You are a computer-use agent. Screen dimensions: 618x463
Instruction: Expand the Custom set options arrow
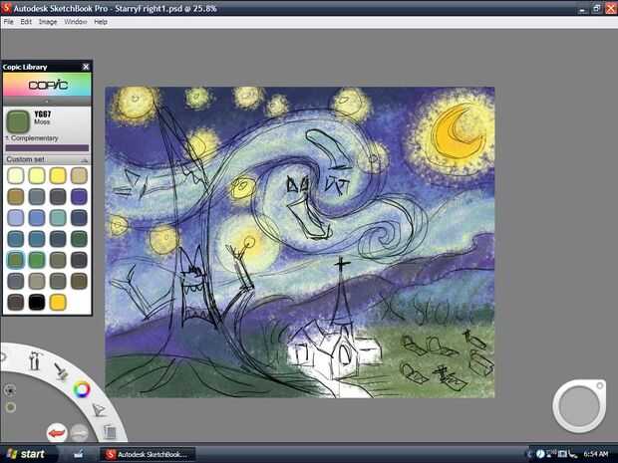click(x=84, y=160)
